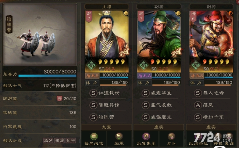Open the 主将 slot header
Viewport: 239px width, 148px height.
tap(107, 7)
